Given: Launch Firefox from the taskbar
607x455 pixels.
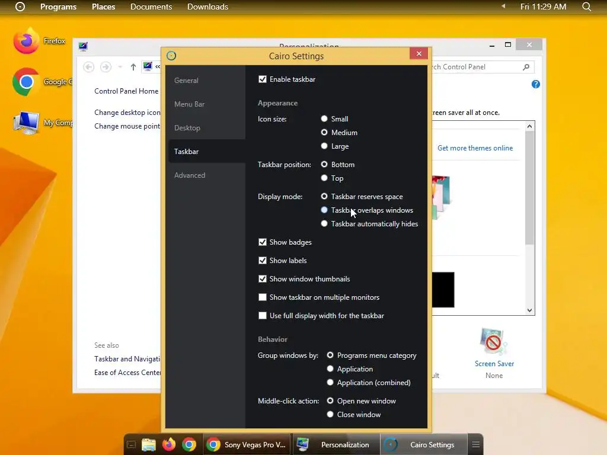Looking at the screenshot, I should pos(169,444).
